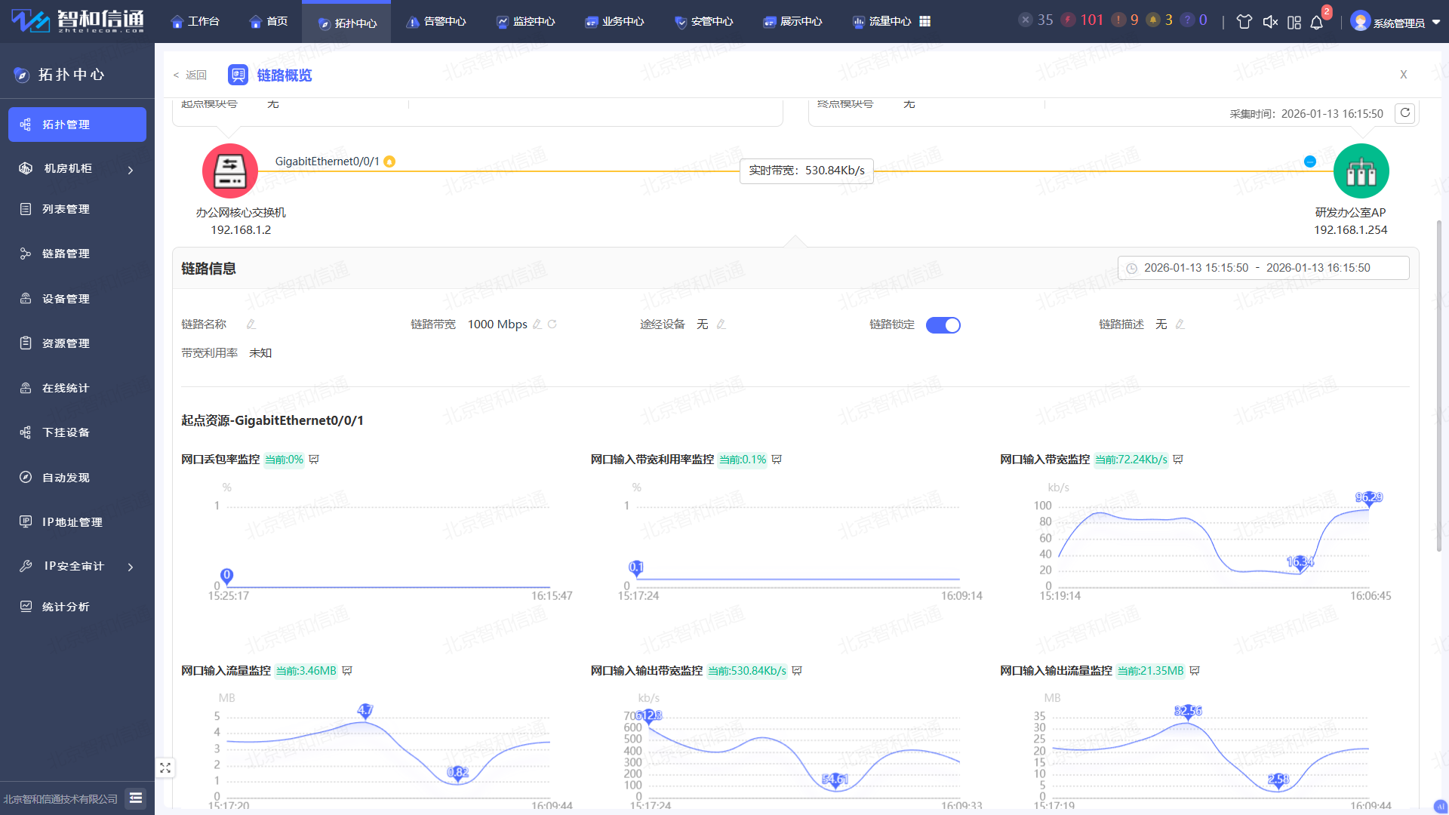The height and width of the screenshot is (815, 1449).
Task: Click the refresh icon beside collection time
Action: pos(1404,113)
